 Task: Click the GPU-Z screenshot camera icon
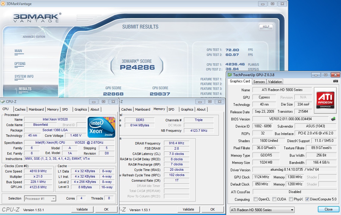pyautogui.click(x=336, y=81)
